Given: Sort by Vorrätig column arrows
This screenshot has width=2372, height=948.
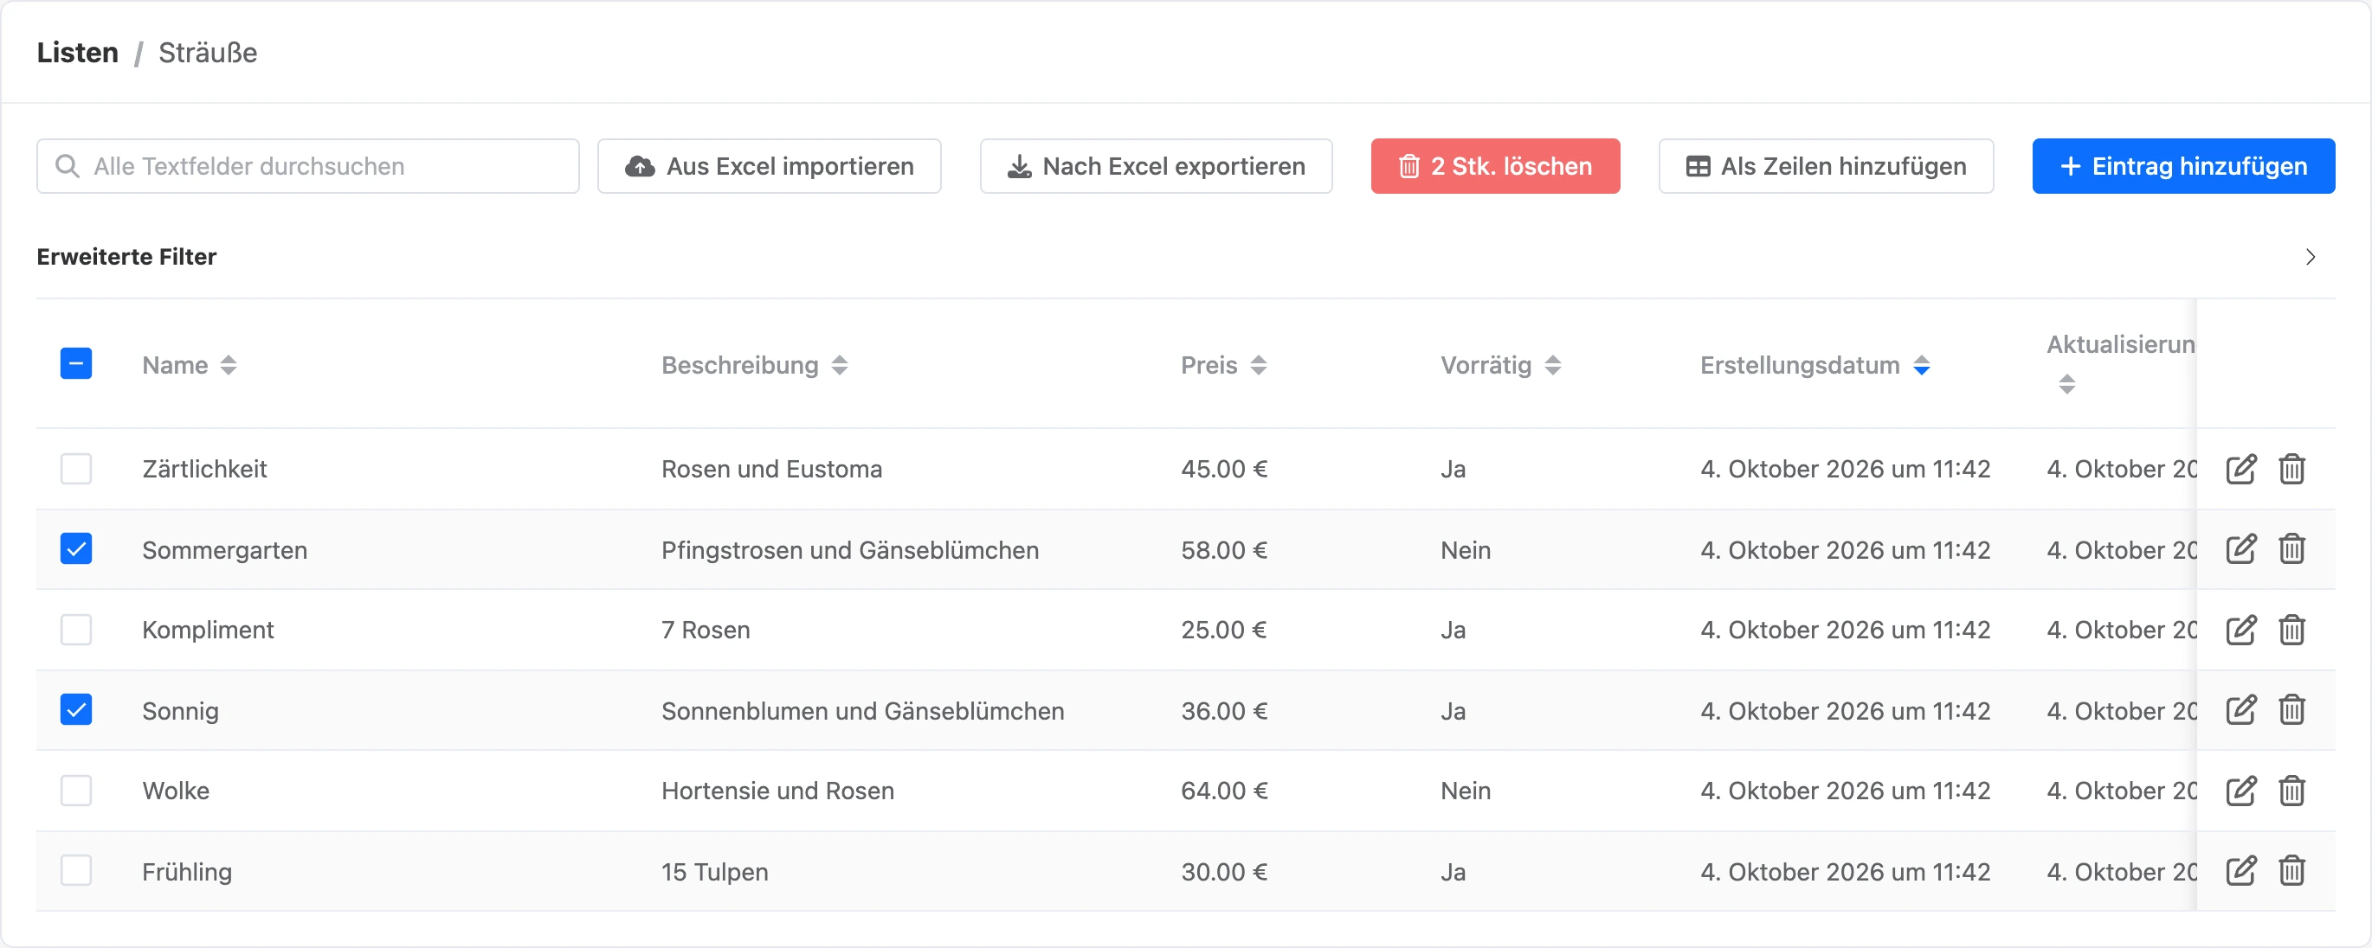Looking at the screenshot, I should 1552,365.
